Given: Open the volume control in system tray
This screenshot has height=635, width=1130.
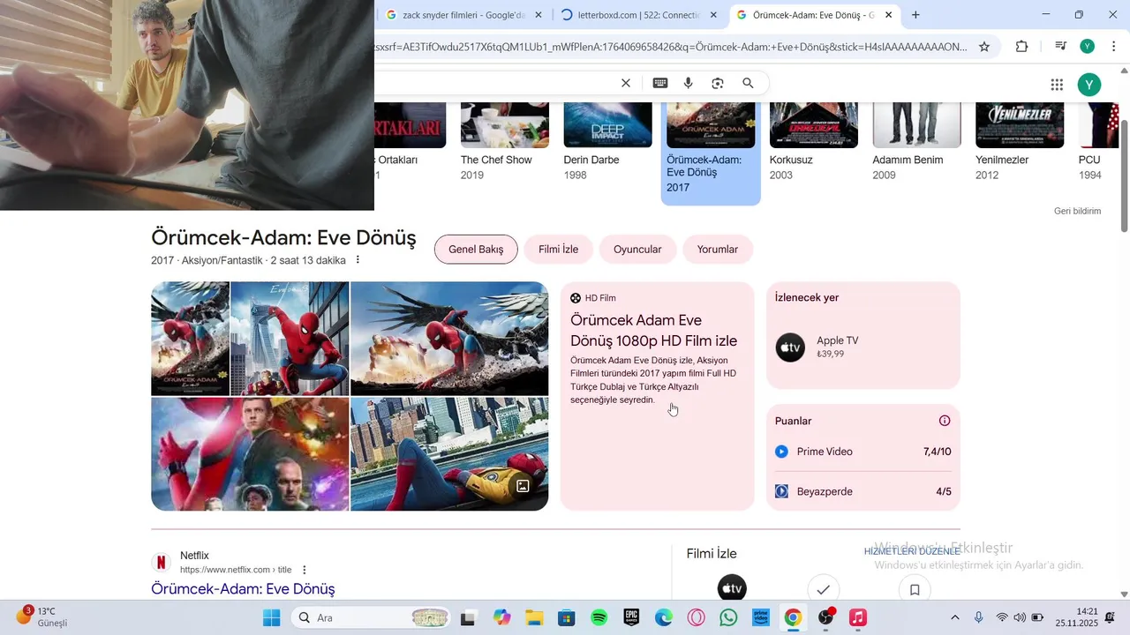Looking at the screenshot, I should coord(1020,617).
